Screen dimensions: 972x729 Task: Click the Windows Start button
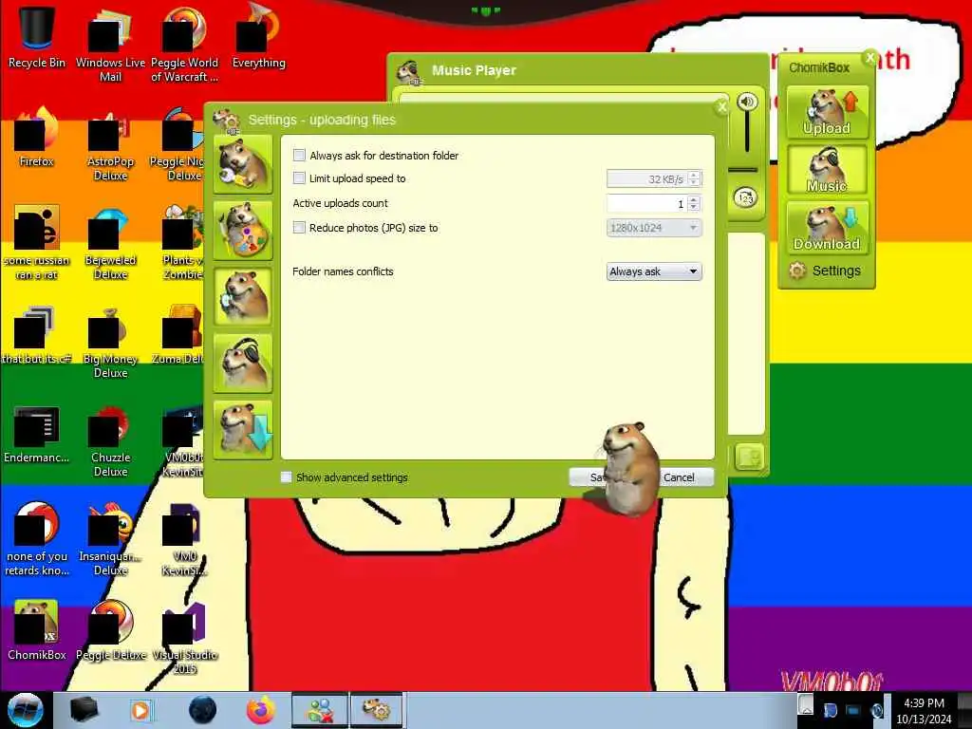click(26, 710)
